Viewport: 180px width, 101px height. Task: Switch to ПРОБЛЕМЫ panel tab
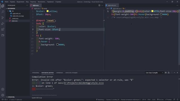click(35, 73)
